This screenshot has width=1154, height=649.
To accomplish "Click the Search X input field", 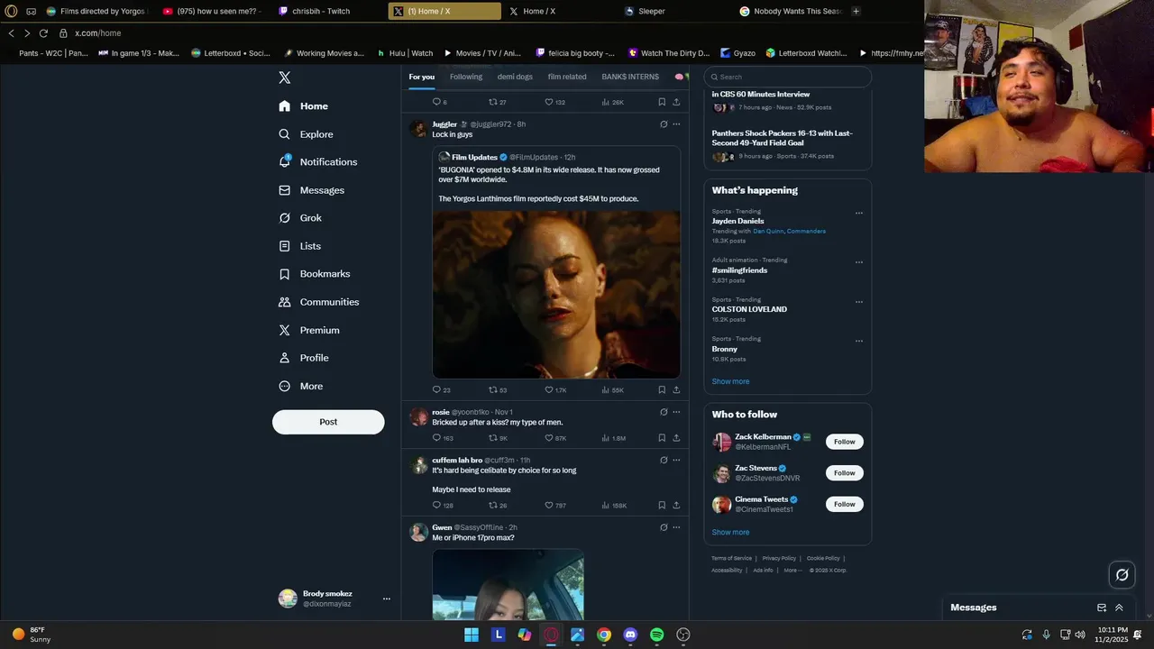I will [x=787, y=77].
